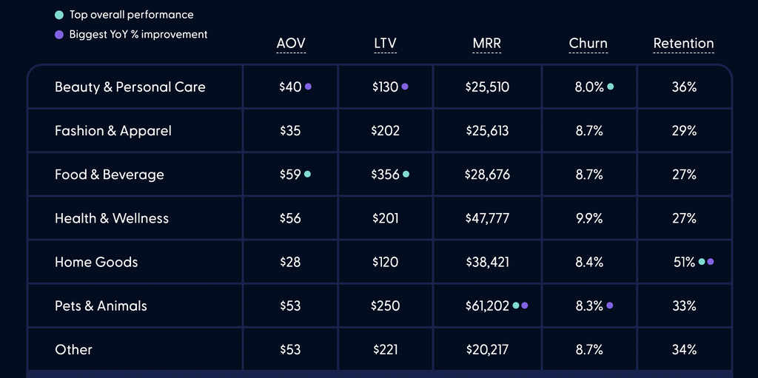The height and width of the screenshot is (378, 758).
Task: Click the purple dot beside 8.3% churn
Action: click(610, 306)
